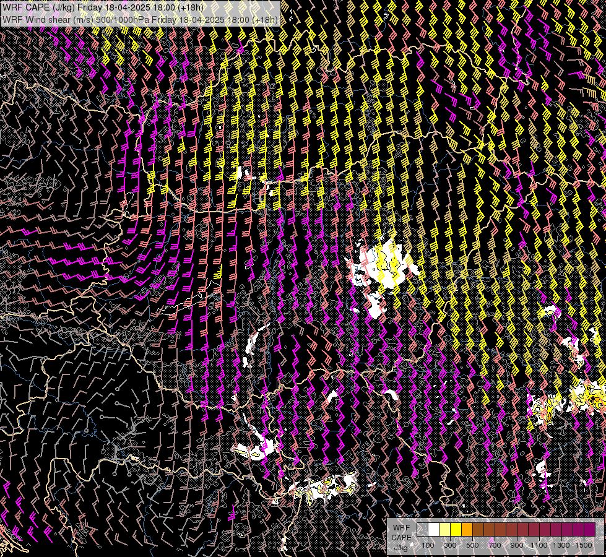606x557 pixels.
Task: Click the J/kg unit label in legend
Action: pyautogui.click(x=401, y=548)
